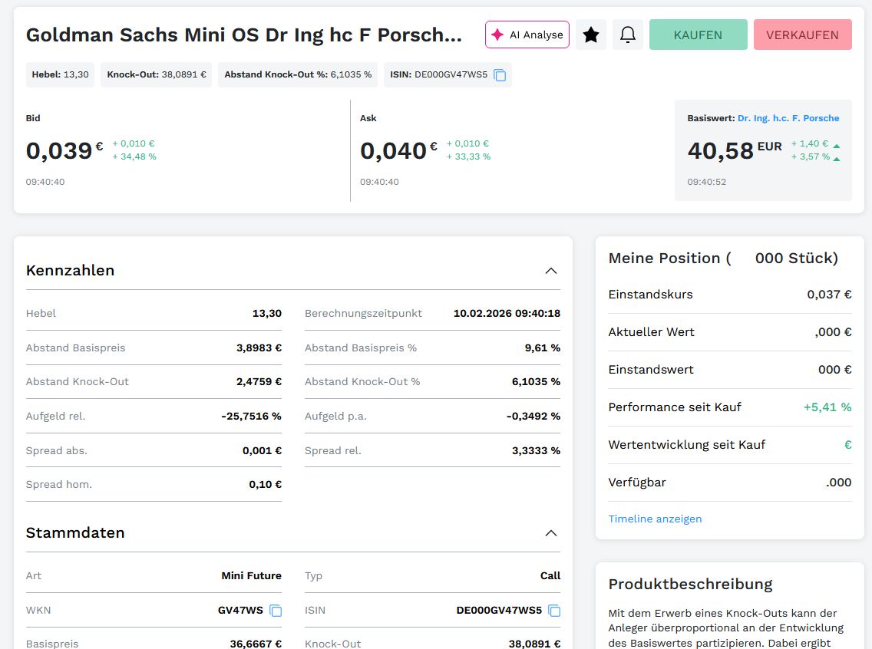
Task: Open the Dr. Ing. h.c. F. Porsche link
Action: pos(788,118)
